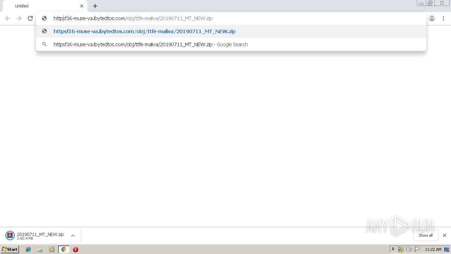The image size is (451, 254).
Task: Minimize the Chrome window
Action: (x=421, y=3)
